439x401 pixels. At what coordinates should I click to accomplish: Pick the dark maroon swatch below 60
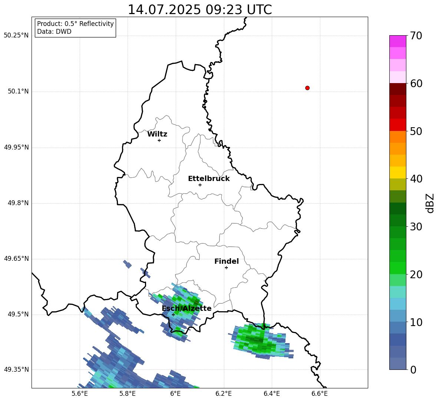tap(397, 89)
